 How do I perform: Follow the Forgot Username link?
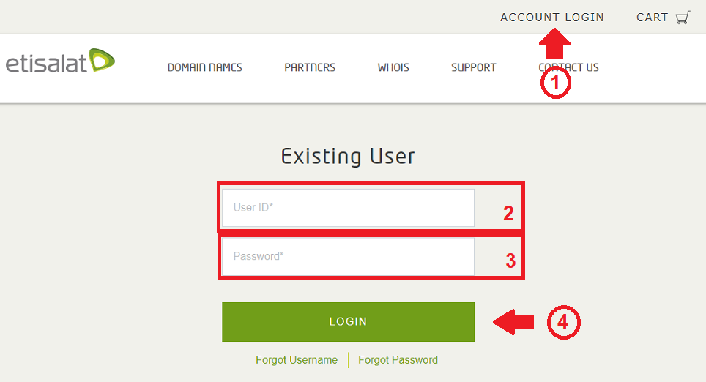tap(297, 360)
